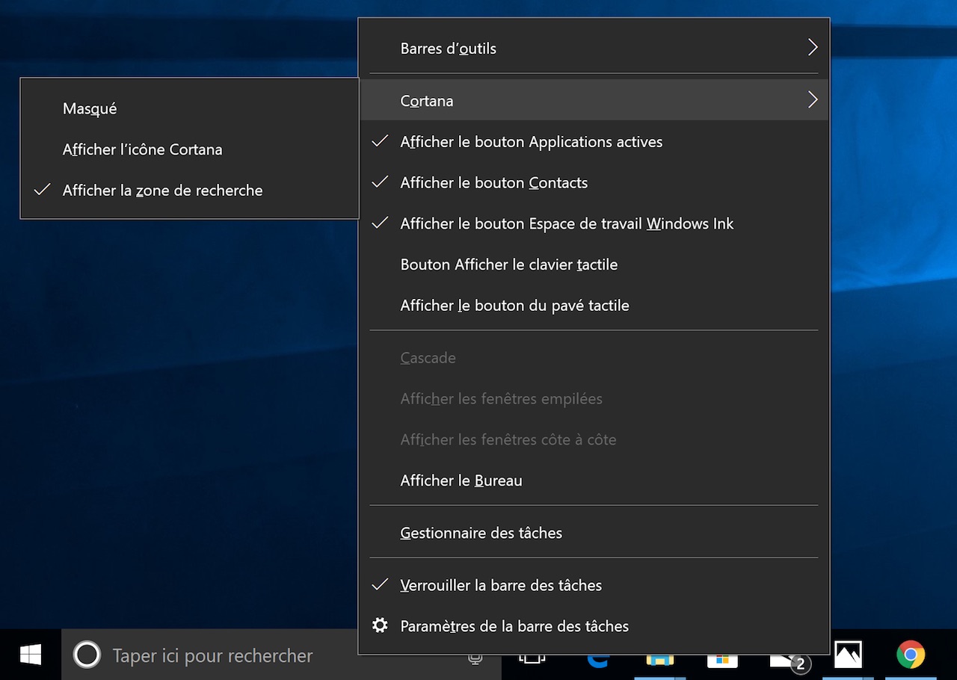This screenshot has width=957, height=680.
Task: Open Google Chrome from the taskbar
Action: pyautogui.click(x=911, y=655)
